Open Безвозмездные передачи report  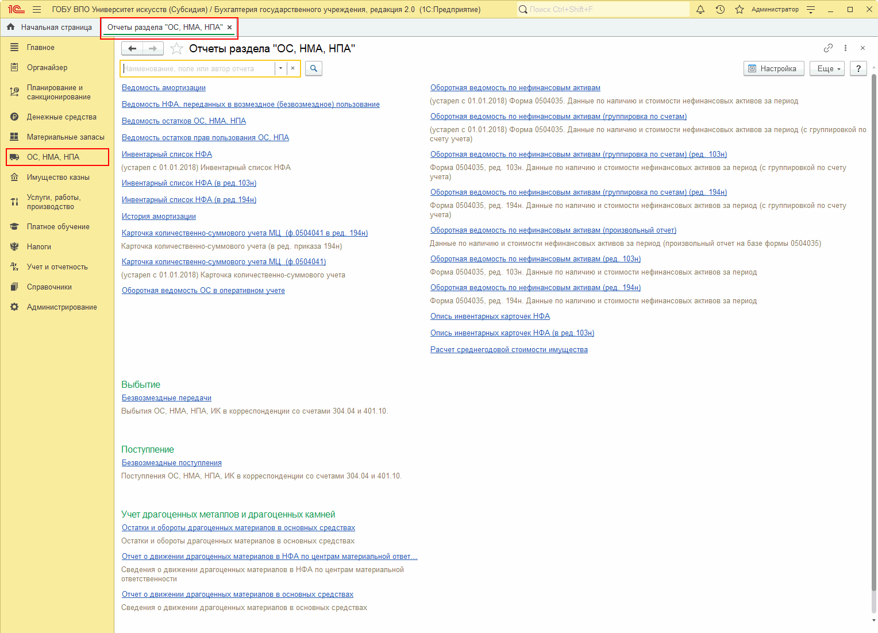pos(167,397)
